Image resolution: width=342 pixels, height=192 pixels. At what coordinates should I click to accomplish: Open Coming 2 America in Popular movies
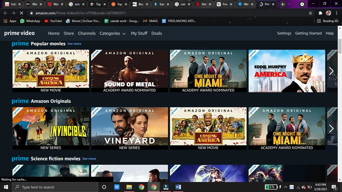[51, 71]
